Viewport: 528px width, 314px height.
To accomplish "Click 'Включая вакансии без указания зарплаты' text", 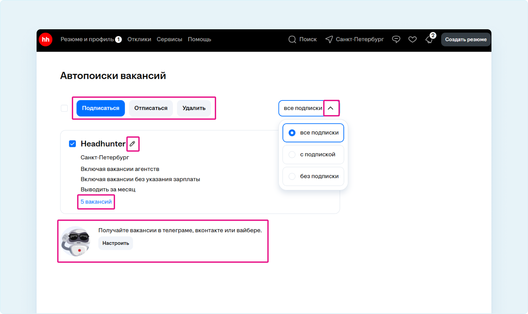I will (140, 179).
